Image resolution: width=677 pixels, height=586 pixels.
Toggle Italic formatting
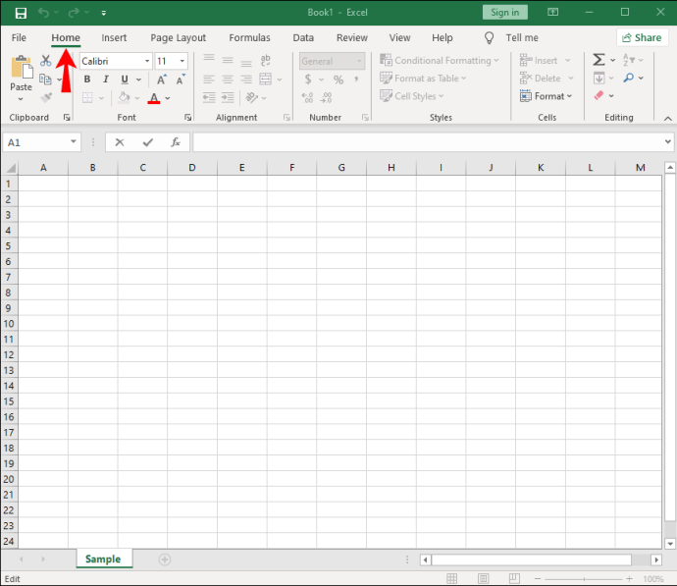tap(106, 80)
